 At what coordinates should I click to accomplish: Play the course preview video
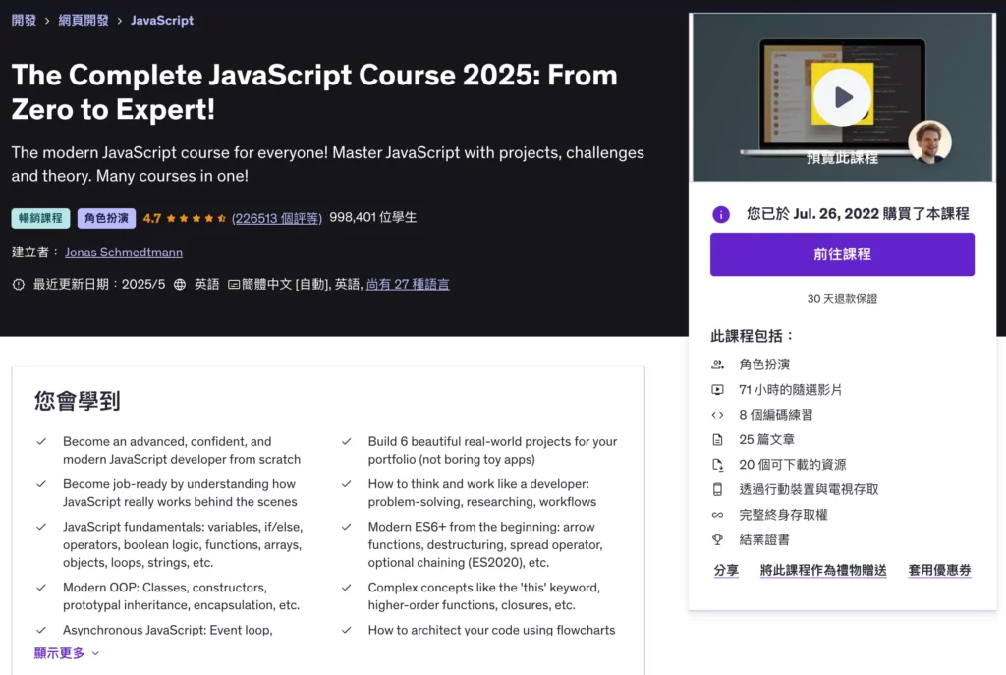click(842, 97)
